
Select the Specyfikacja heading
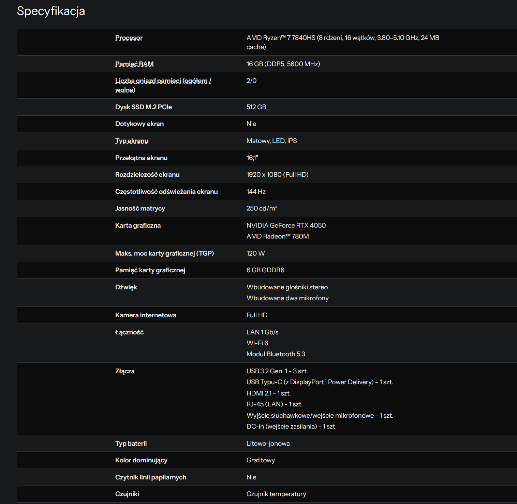click(51, 11)
